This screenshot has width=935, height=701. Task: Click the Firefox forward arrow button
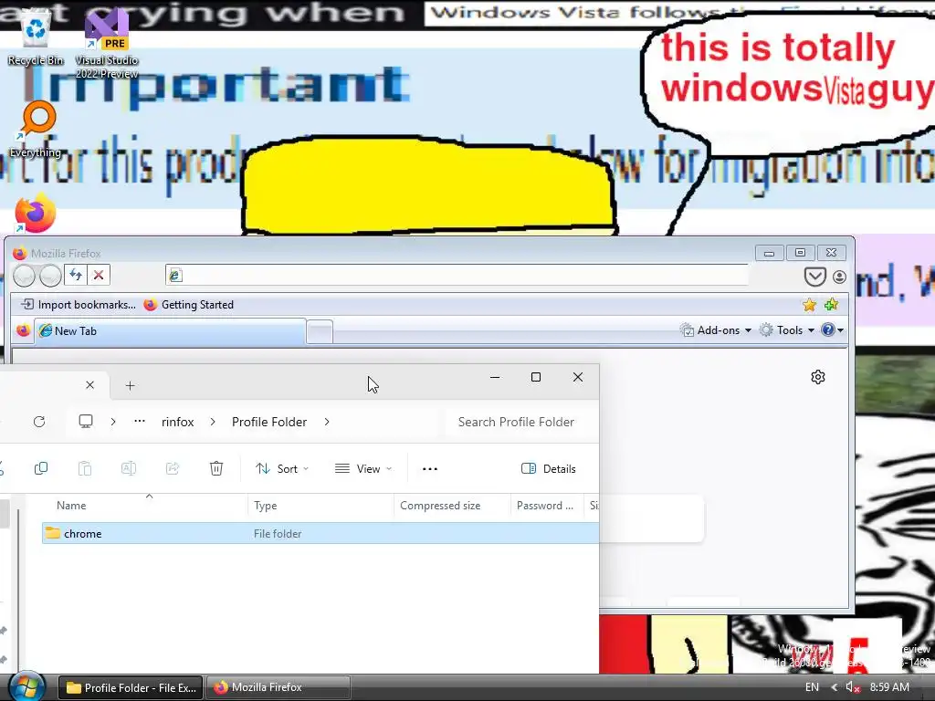click(51, 276)
